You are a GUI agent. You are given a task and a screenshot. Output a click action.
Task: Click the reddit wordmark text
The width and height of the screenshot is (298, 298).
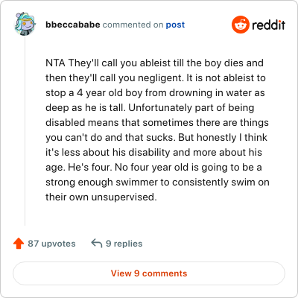(268, 25)
